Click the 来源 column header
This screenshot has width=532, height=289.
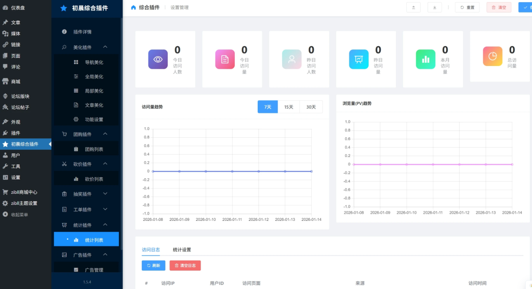point(360,283)
